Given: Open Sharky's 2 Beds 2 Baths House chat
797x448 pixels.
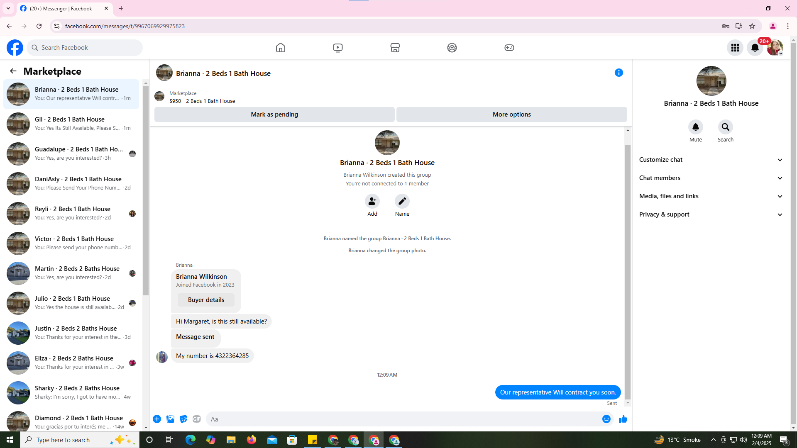Looking at the screenshot, I should coord(71,392).
